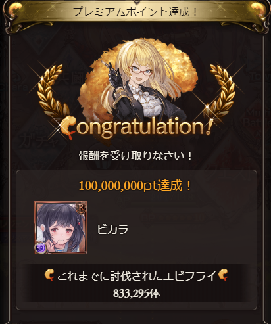
Task: Click the プレミアムポイント達成! title banner
Action: point(135,12)
